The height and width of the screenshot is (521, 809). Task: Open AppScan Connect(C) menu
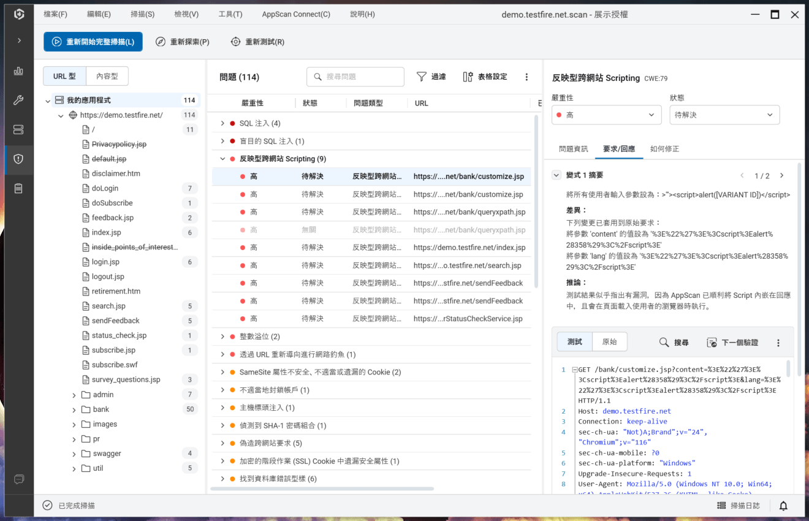[x=296, y=14]
